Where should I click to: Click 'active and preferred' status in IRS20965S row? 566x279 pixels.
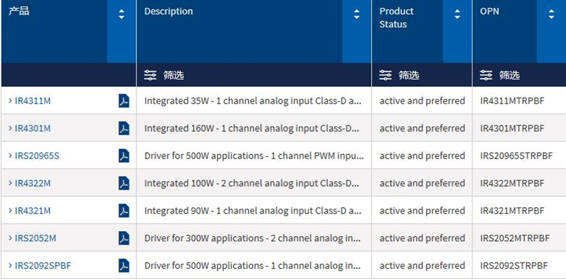422,156
